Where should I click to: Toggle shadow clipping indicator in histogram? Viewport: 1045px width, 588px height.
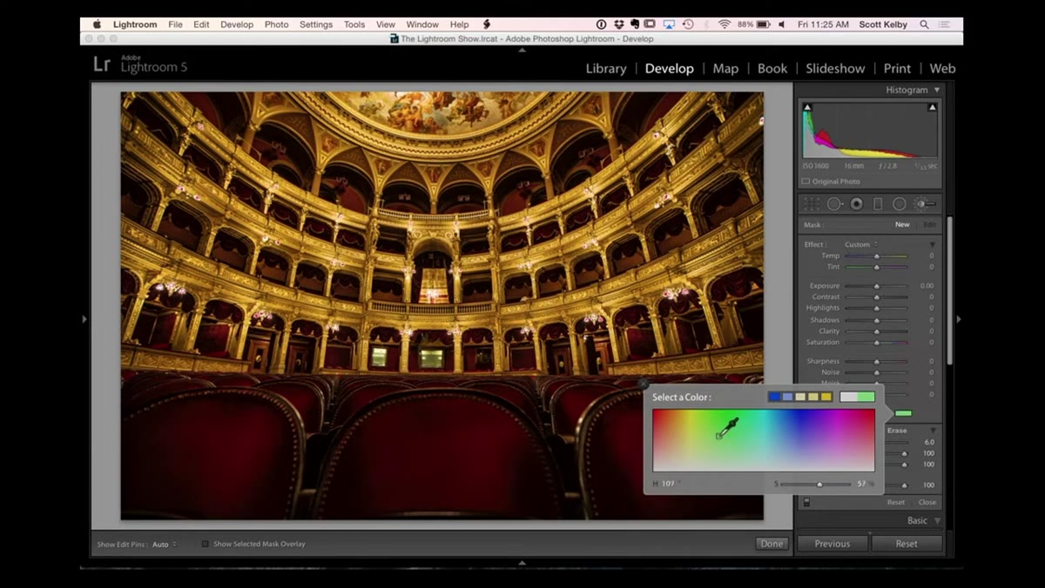click(807, 108)
